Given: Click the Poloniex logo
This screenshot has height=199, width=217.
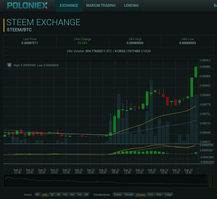Looking at the screenshot, I should (27, 6).
